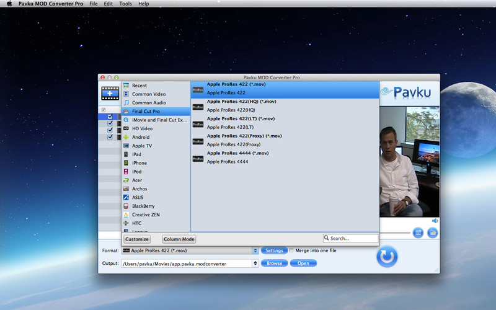Uncheck the second file's checkbox

point(110,123)
